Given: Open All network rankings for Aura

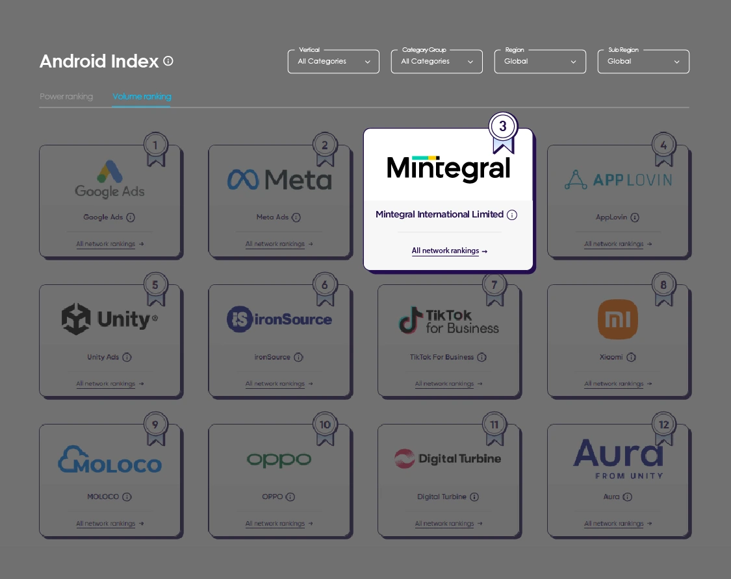Looking at the screenshot, I should [x=618, y=524].
